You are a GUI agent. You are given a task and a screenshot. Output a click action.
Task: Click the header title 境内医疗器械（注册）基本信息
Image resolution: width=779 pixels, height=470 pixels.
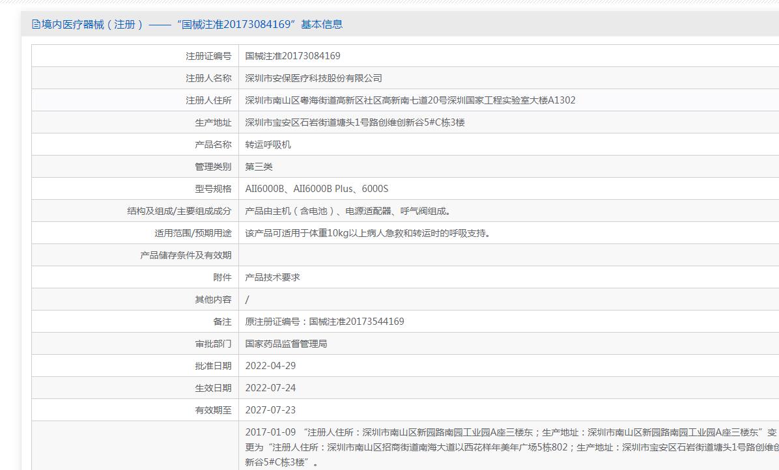(192, 24)
